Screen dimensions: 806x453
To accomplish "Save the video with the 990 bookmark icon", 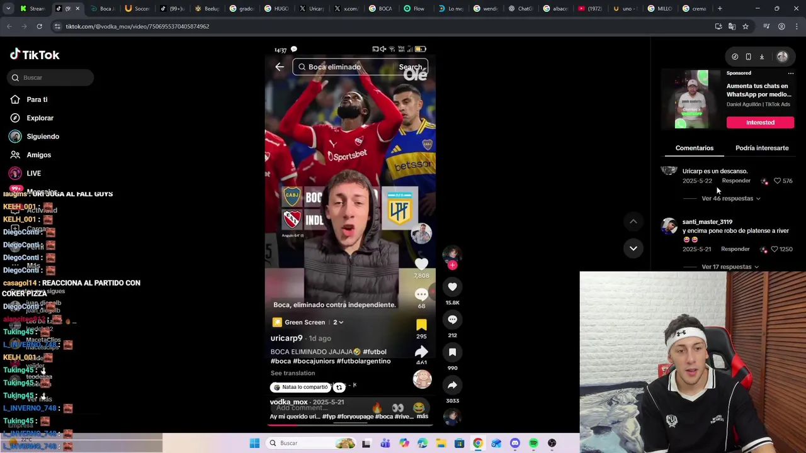I will 452,352.
